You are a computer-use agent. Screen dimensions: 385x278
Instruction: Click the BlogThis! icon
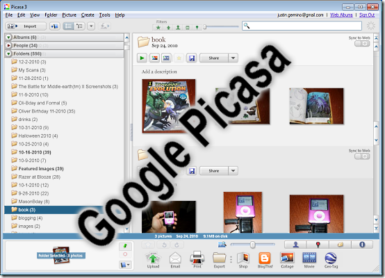click(x=265, y=260)
